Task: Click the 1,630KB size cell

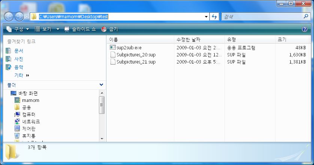Action: [x=298, y=55]
